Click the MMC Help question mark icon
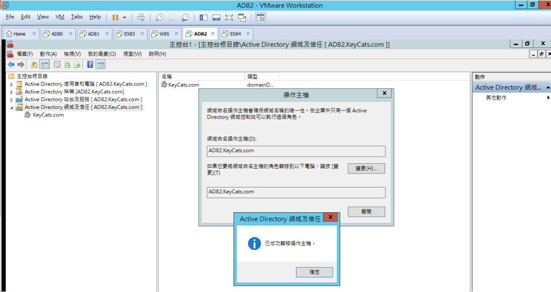 click(x=90, y=65)
